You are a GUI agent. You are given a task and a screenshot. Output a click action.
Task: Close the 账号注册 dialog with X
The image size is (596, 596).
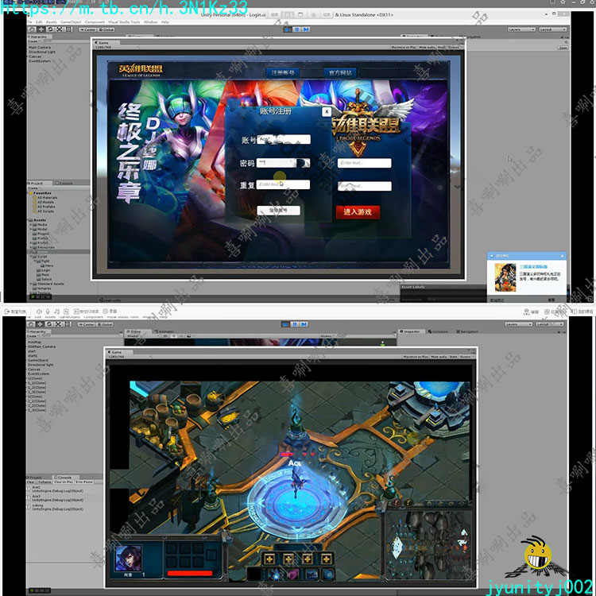327,112
